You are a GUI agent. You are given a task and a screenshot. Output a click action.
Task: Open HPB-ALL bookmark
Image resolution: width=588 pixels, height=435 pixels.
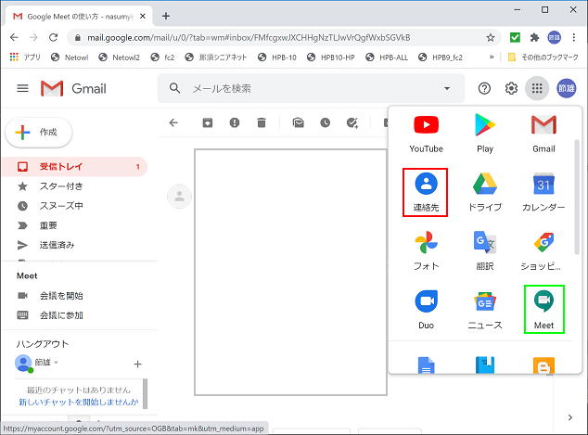[387, 57]
